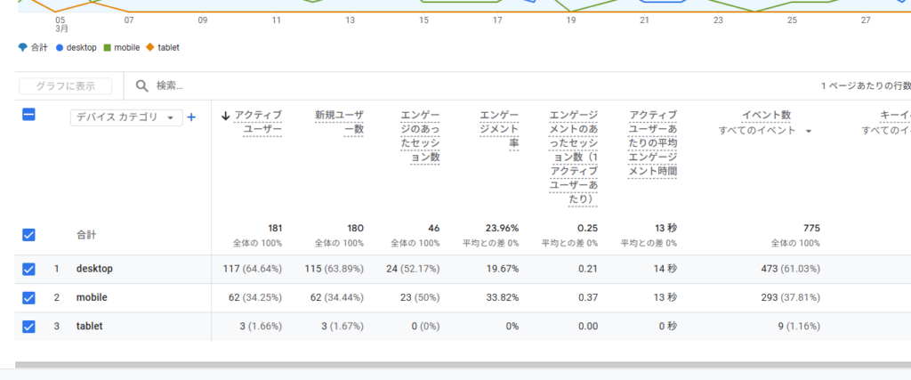The height and width of the screenshot is (380, 911).
Task: Toggle the select-all header checkbox
Action: point(28,115)
